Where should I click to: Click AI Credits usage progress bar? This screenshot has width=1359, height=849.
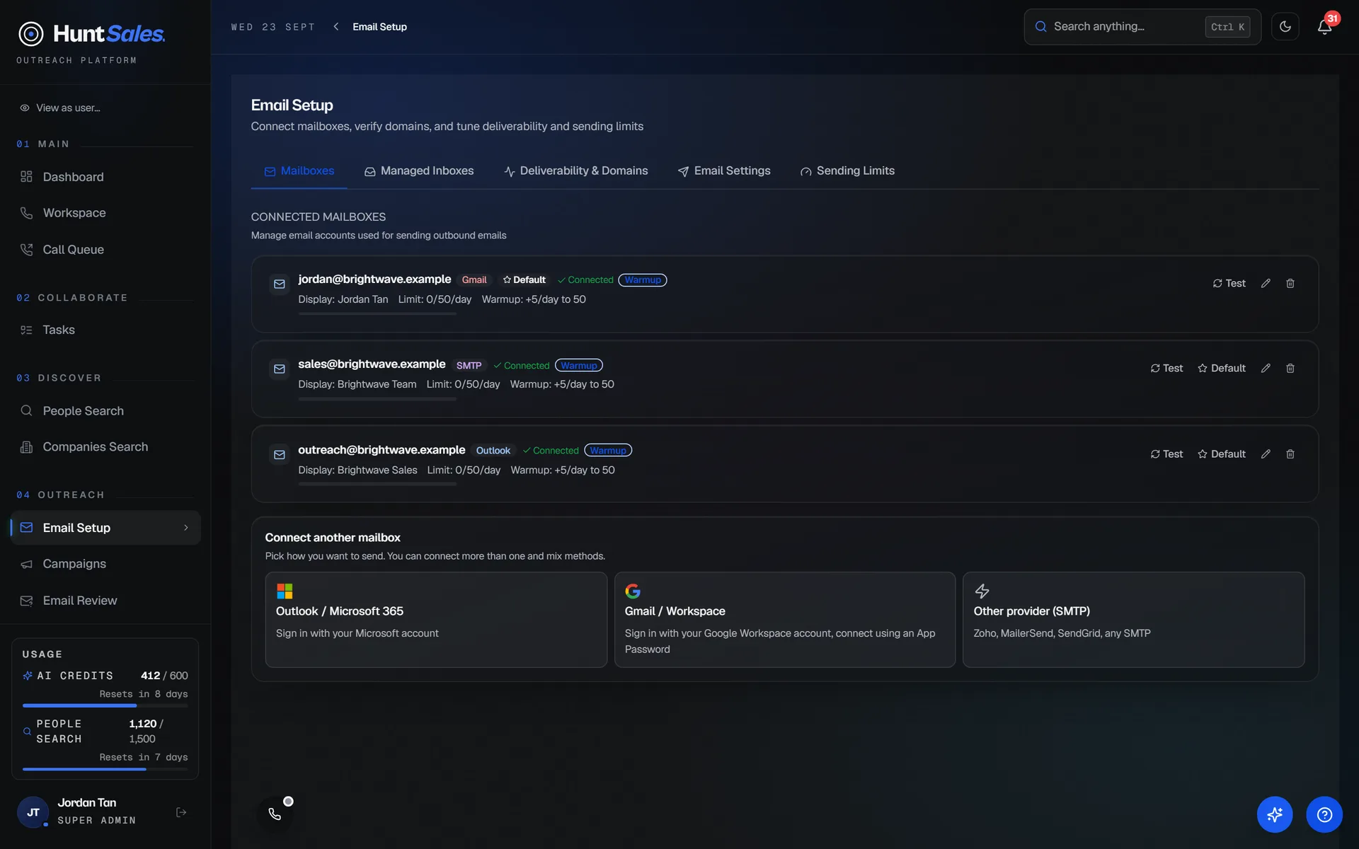105,705
